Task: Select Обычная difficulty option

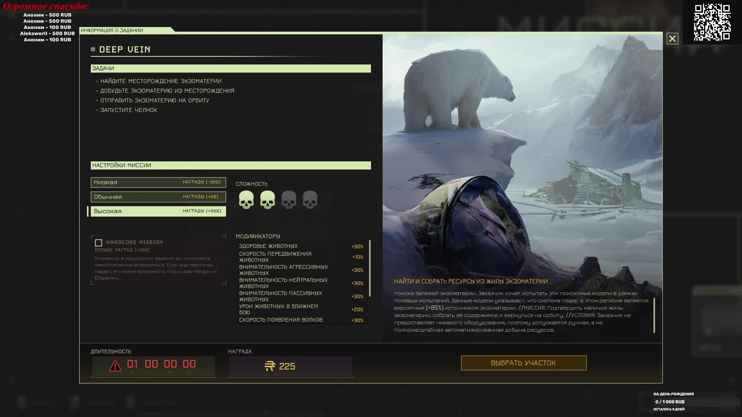Action: (x=158, y=197)
